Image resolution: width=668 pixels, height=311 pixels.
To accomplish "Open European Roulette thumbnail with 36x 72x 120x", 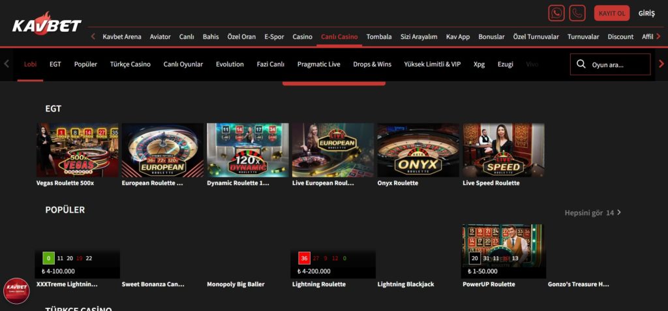I will pos(162,150).
